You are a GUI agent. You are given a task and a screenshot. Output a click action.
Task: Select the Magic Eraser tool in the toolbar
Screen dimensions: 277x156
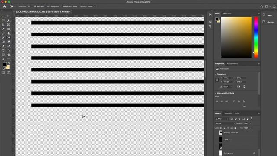point(9,38)
